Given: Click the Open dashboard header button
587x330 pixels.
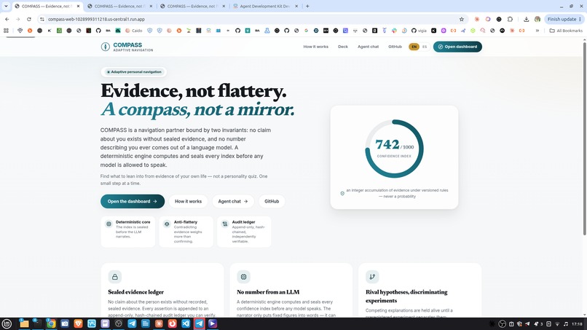Looking at the screenshot, I should tap(457, 47).
